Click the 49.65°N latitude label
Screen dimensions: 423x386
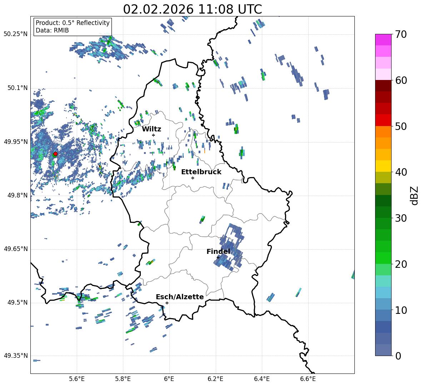coord(16,249)
